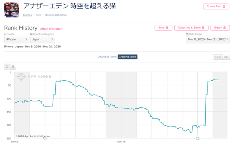Click the event marker near Nov 20
The width and height of the screenshot is (233, 145).
[197, 138]
